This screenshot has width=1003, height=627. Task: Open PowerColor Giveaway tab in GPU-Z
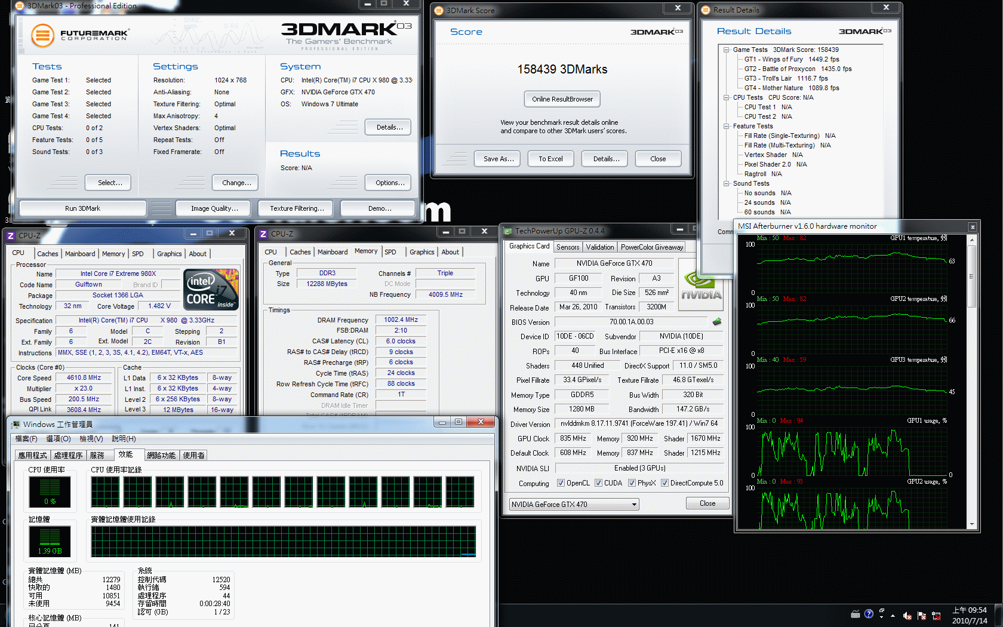pos(652,247)
